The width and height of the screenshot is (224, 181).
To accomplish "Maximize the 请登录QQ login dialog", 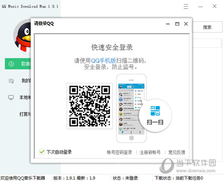I will (177, 24).
